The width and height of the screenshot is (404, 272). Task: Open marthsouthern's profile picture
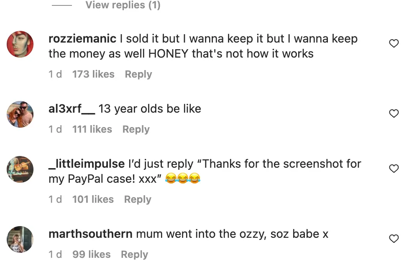point(20,239)
